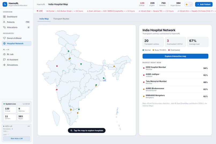Open the Patients sidebar item
Screen dimensions: 216x144
[17, 22]
